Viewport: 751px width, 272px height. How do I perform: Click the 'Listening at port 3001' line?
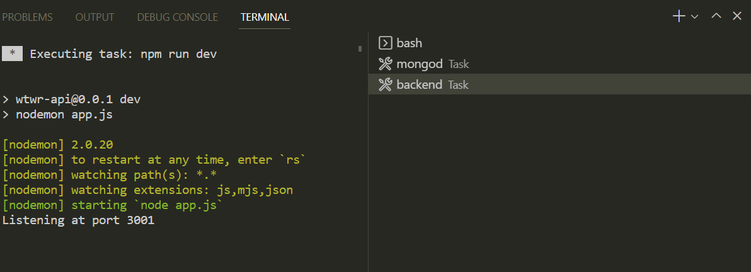coord(78,220)
